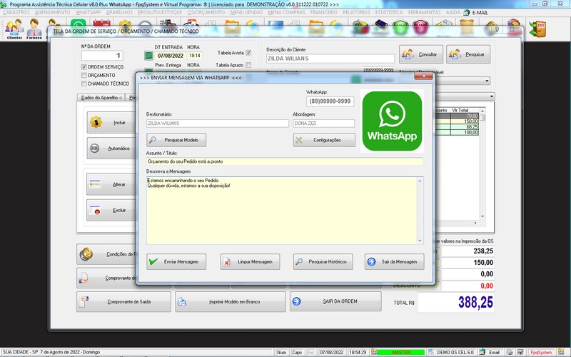The width and height of the screenshot is (571, 357).
Task: Switch to Dados do Aparelho tab
Action: (x=101, y=98)
